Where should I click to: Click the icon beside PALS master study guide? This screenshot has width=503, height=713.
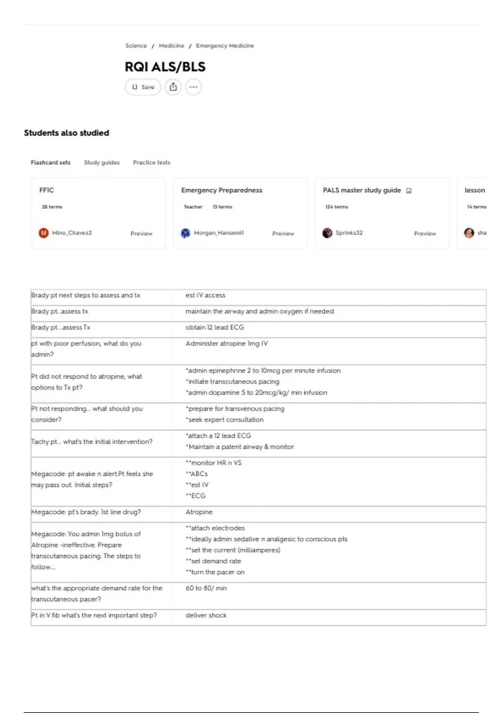409,190
